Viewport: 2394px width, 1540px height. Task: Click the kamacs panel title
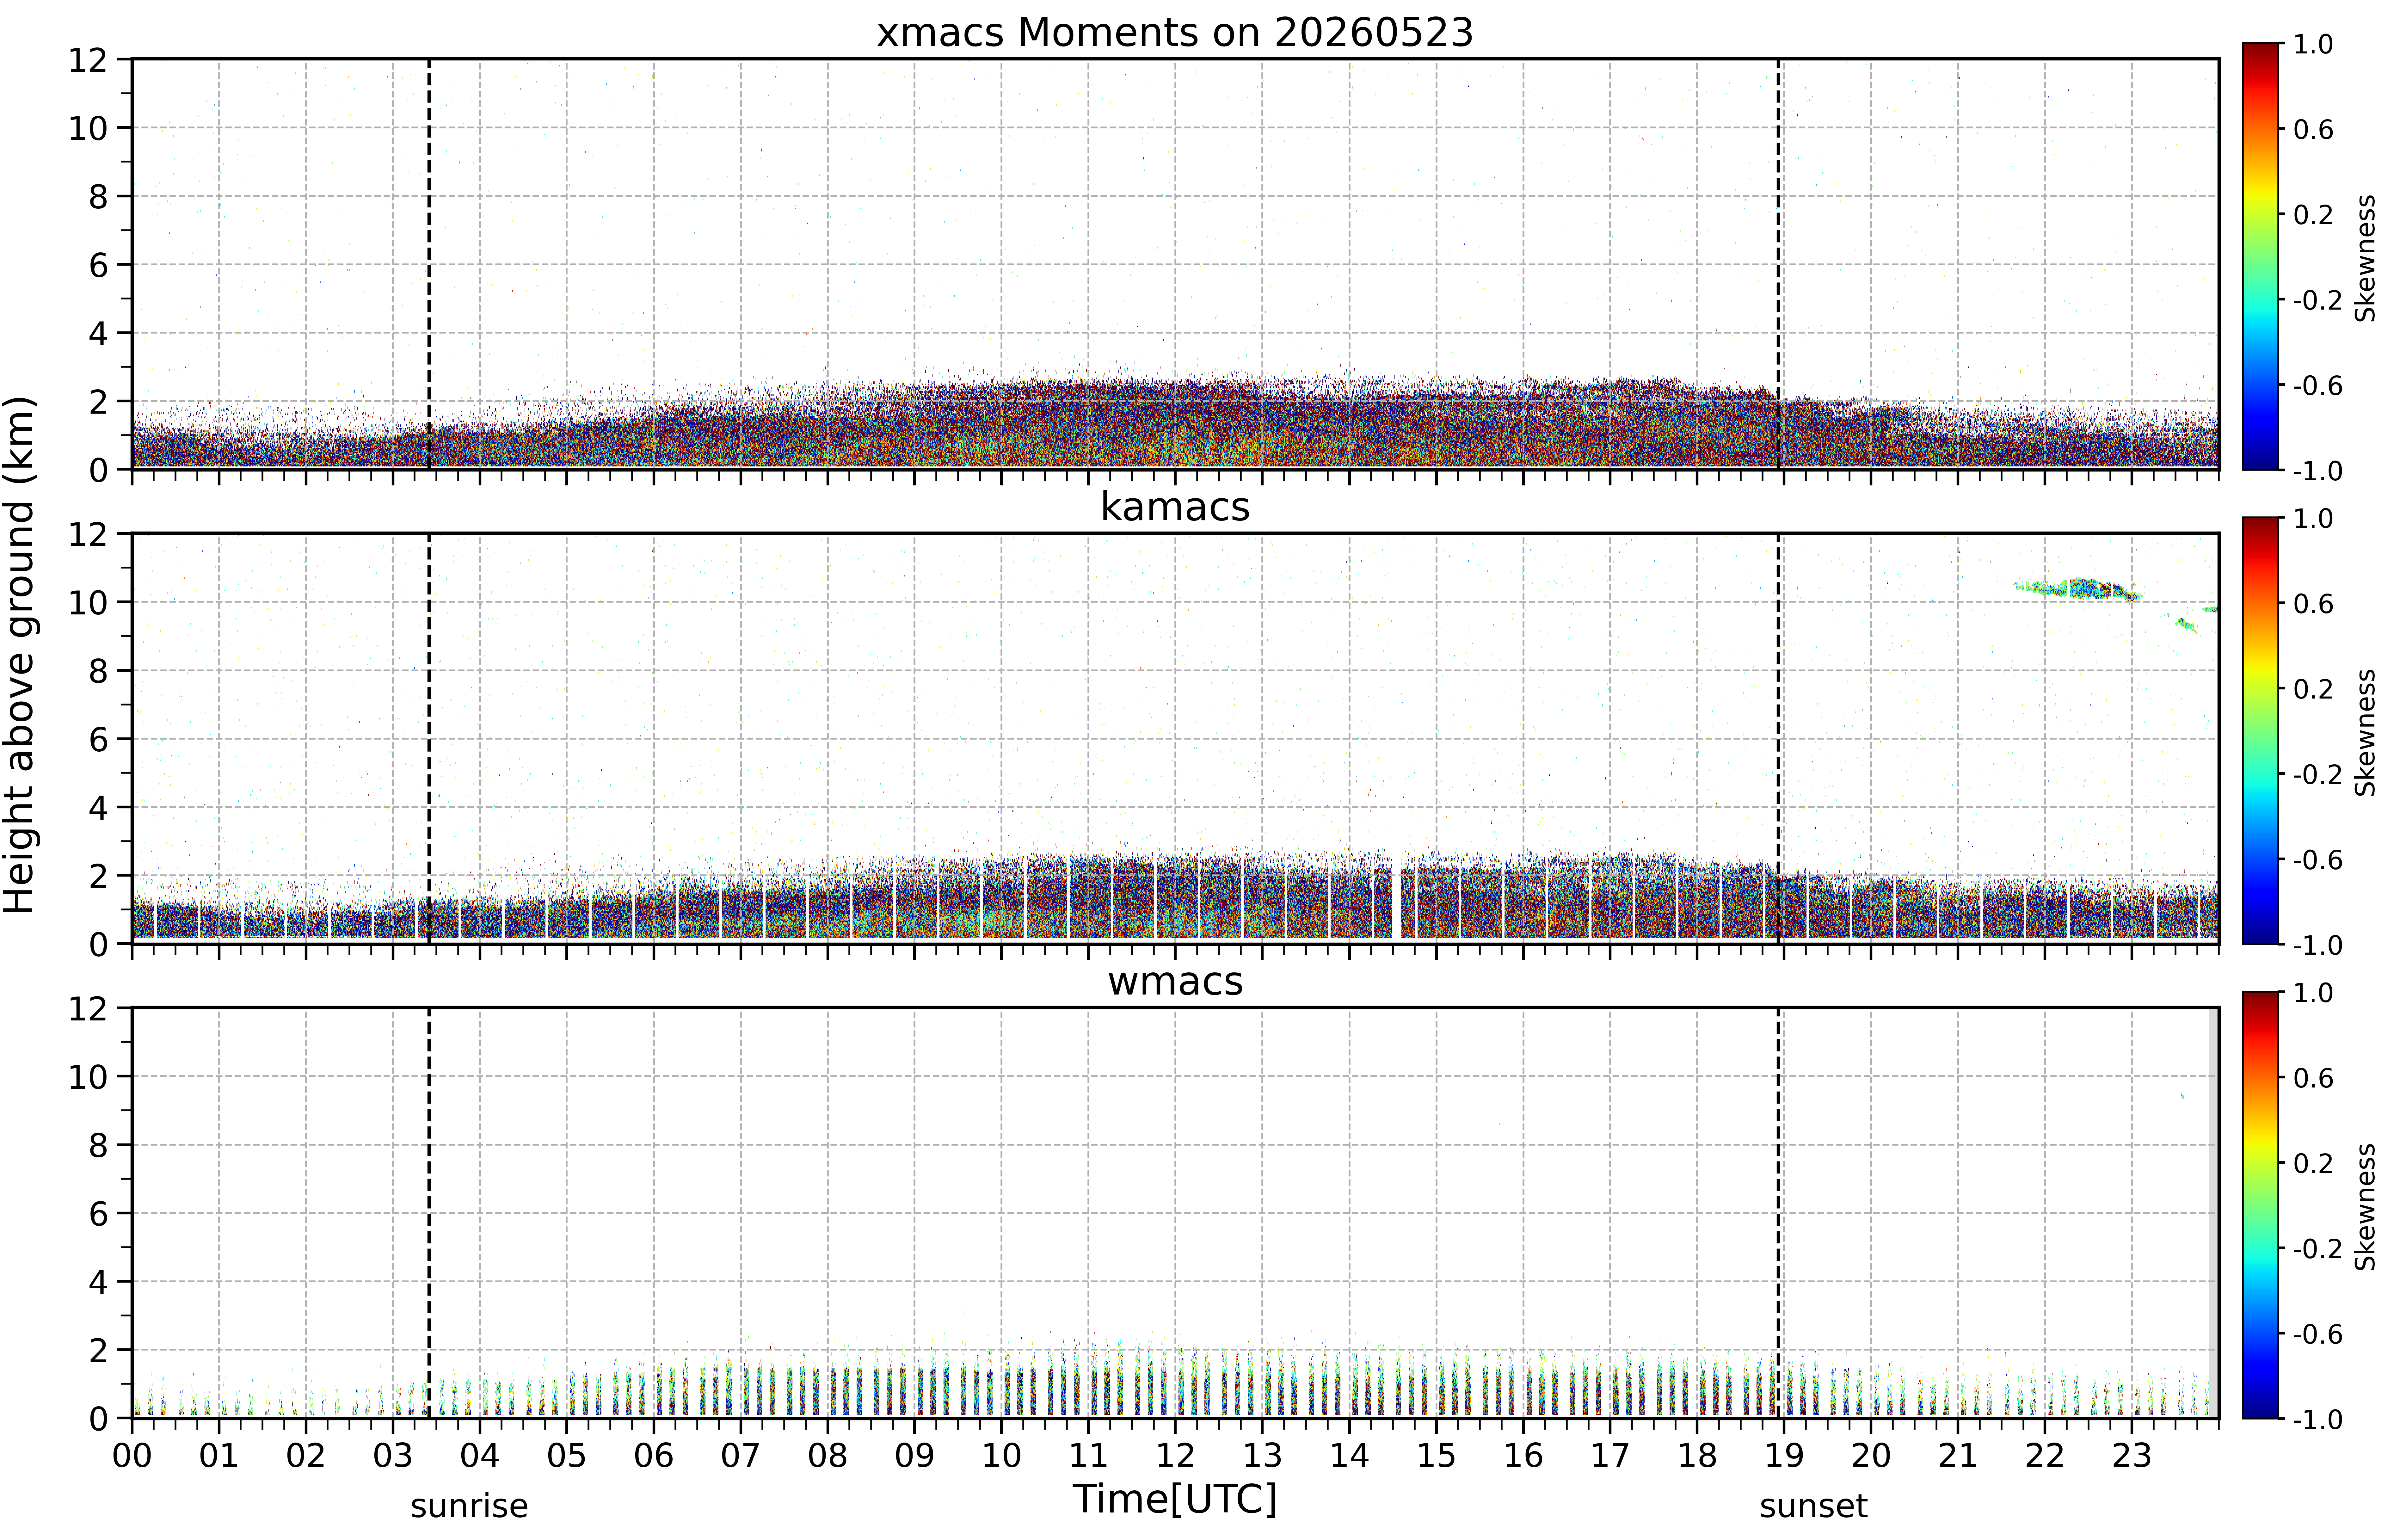coord(1175,507)
